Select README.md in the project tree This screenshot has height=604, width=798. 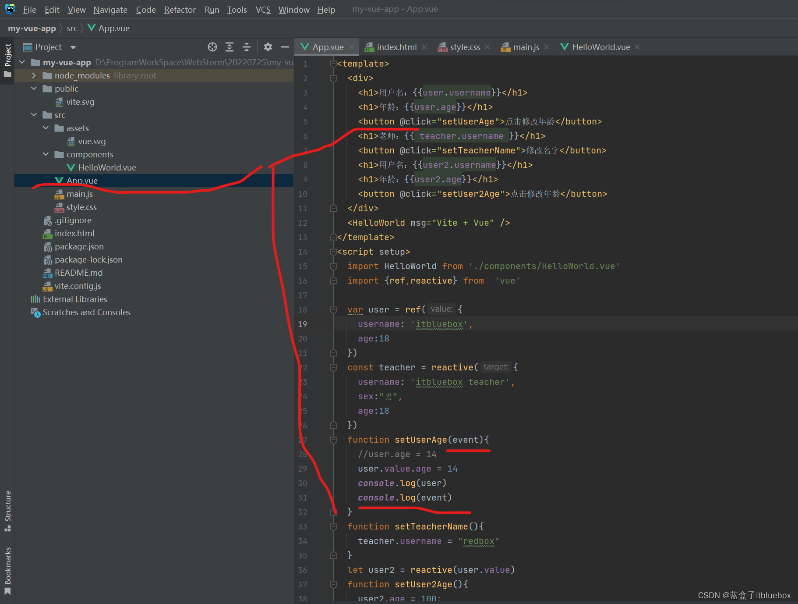click(x=78, y=273)
